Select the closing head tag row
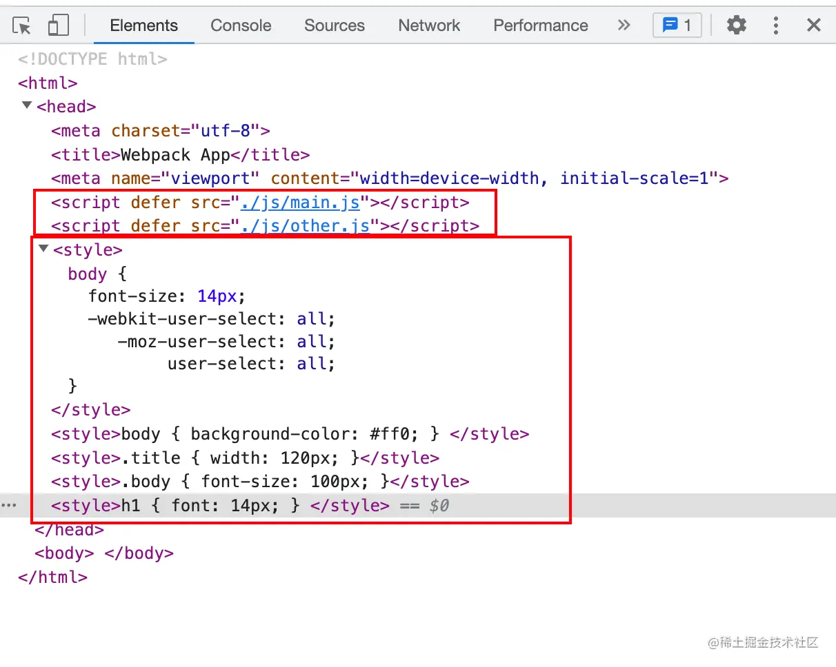Viewport: 836px width, 667px height. coord(69,530)
